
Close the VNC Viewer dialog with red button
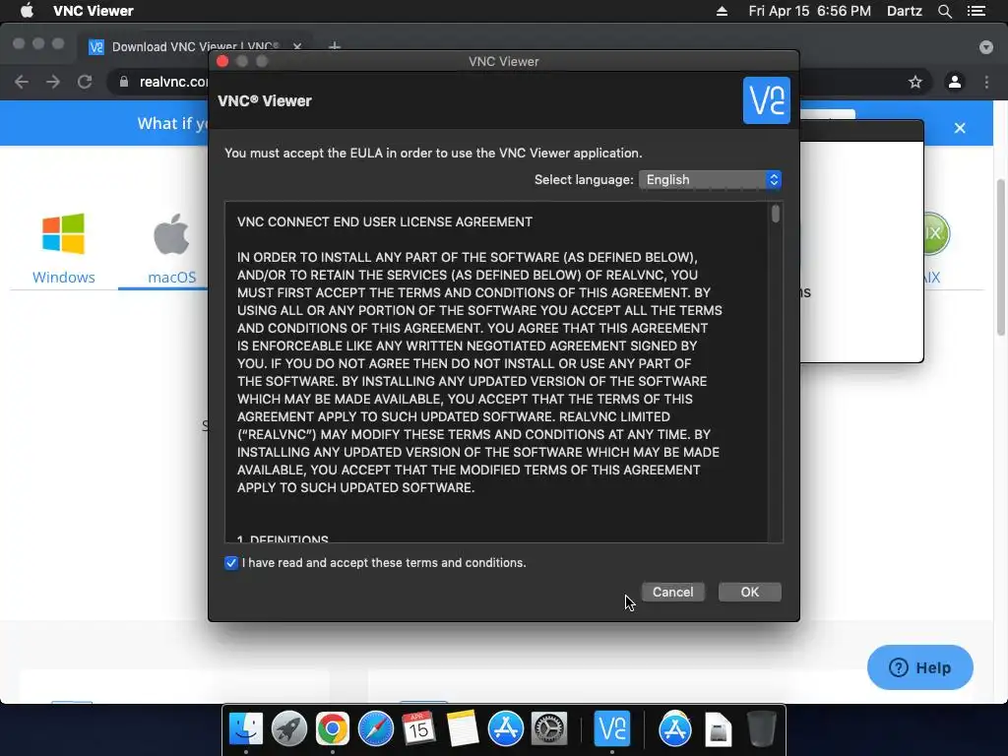[x=222, y=61]
